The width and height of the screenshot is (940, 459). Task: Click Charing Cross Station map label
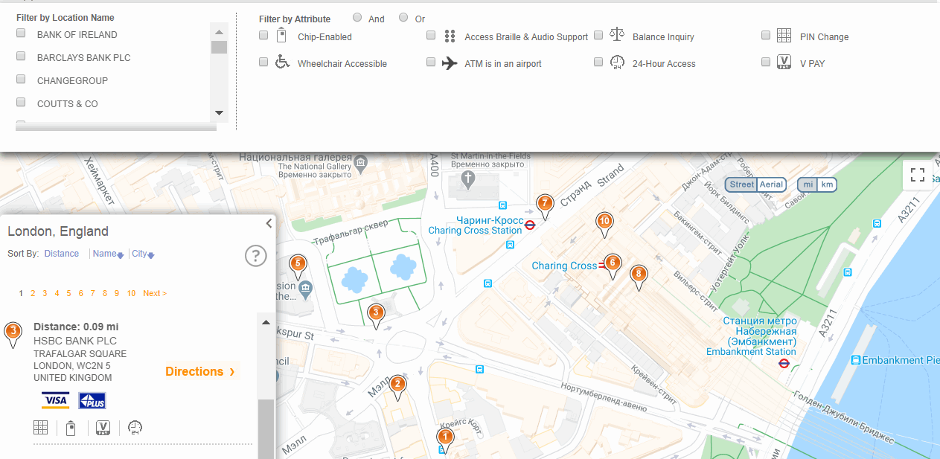[x=475, y=231]
